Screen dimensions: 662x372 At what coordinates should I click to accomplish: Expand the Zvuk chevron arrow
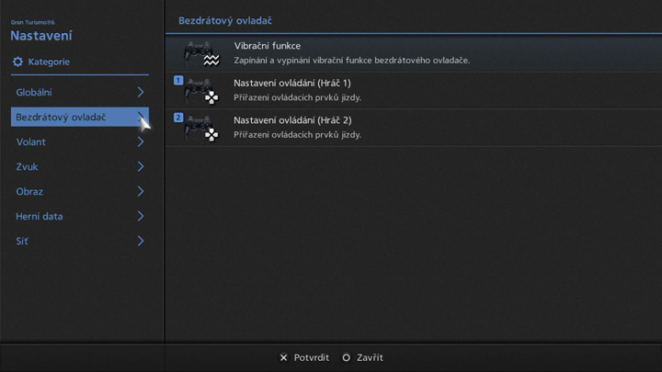pos(141,167)
